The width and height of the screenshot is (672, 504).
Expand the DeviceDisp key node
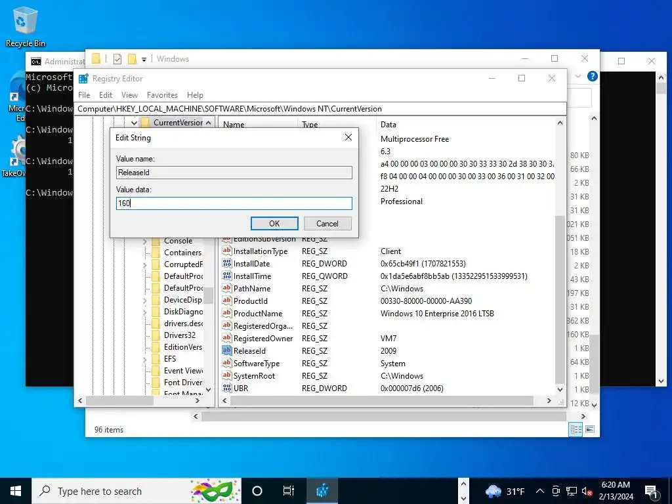pyautogui.click(x=145, y=301)
